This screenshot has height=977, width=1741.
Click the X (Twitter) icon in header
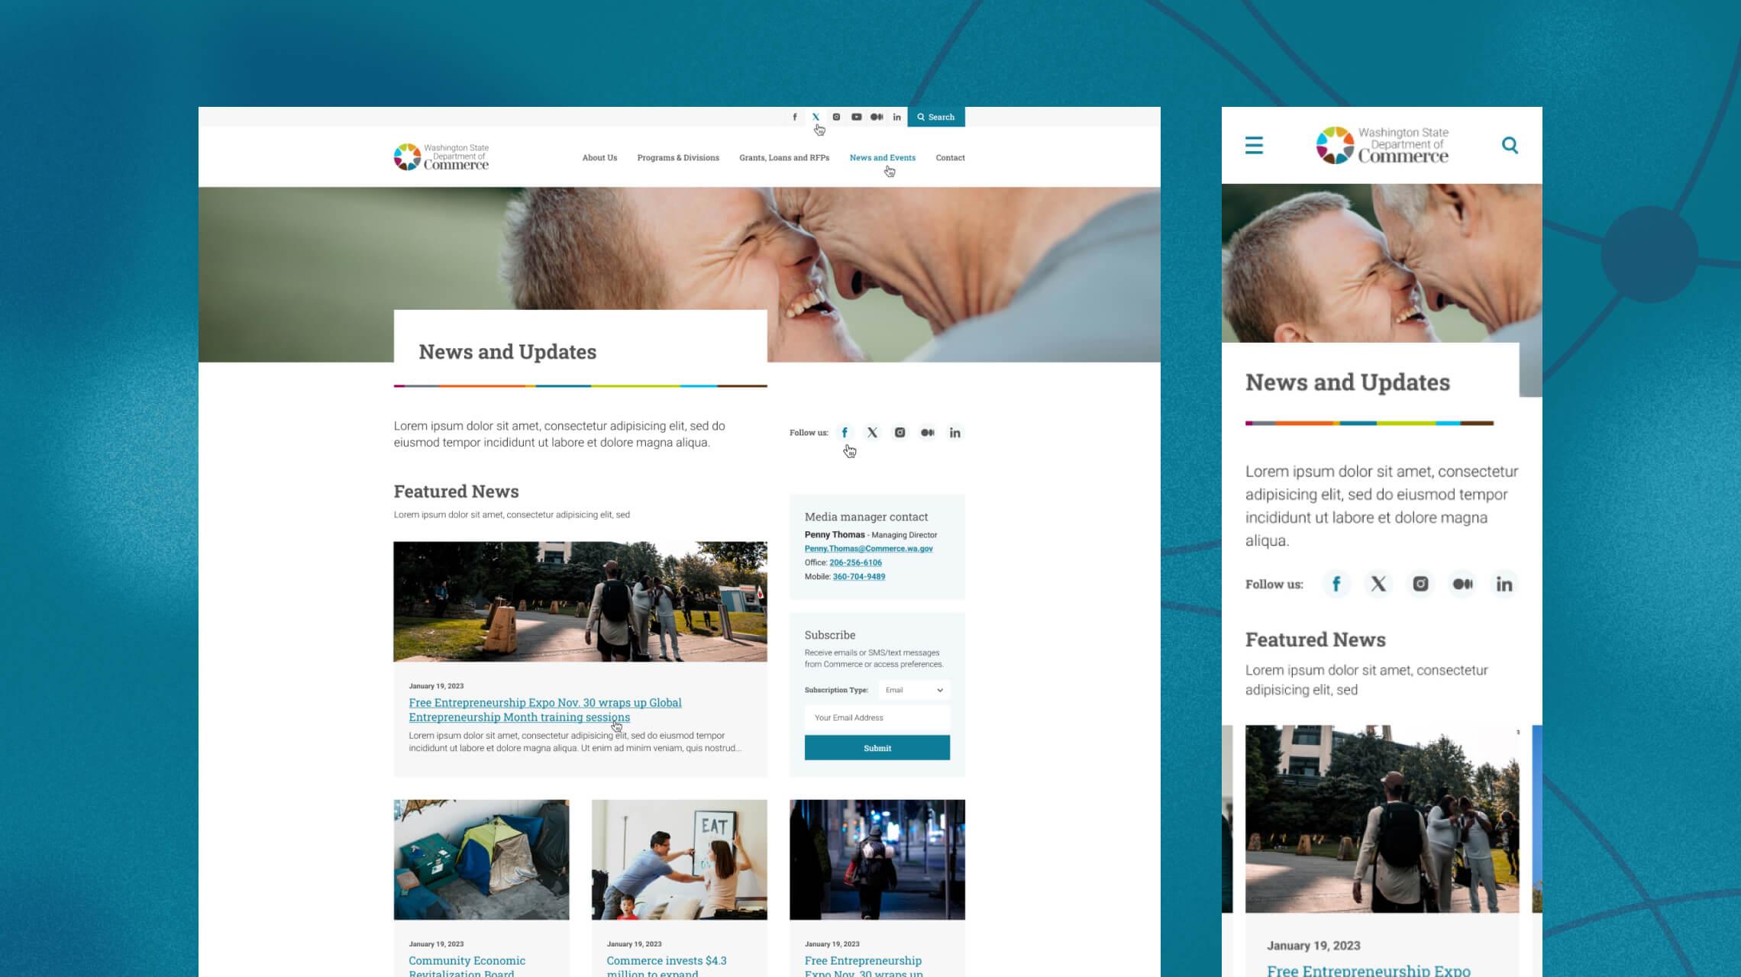(x=816, y=116)
